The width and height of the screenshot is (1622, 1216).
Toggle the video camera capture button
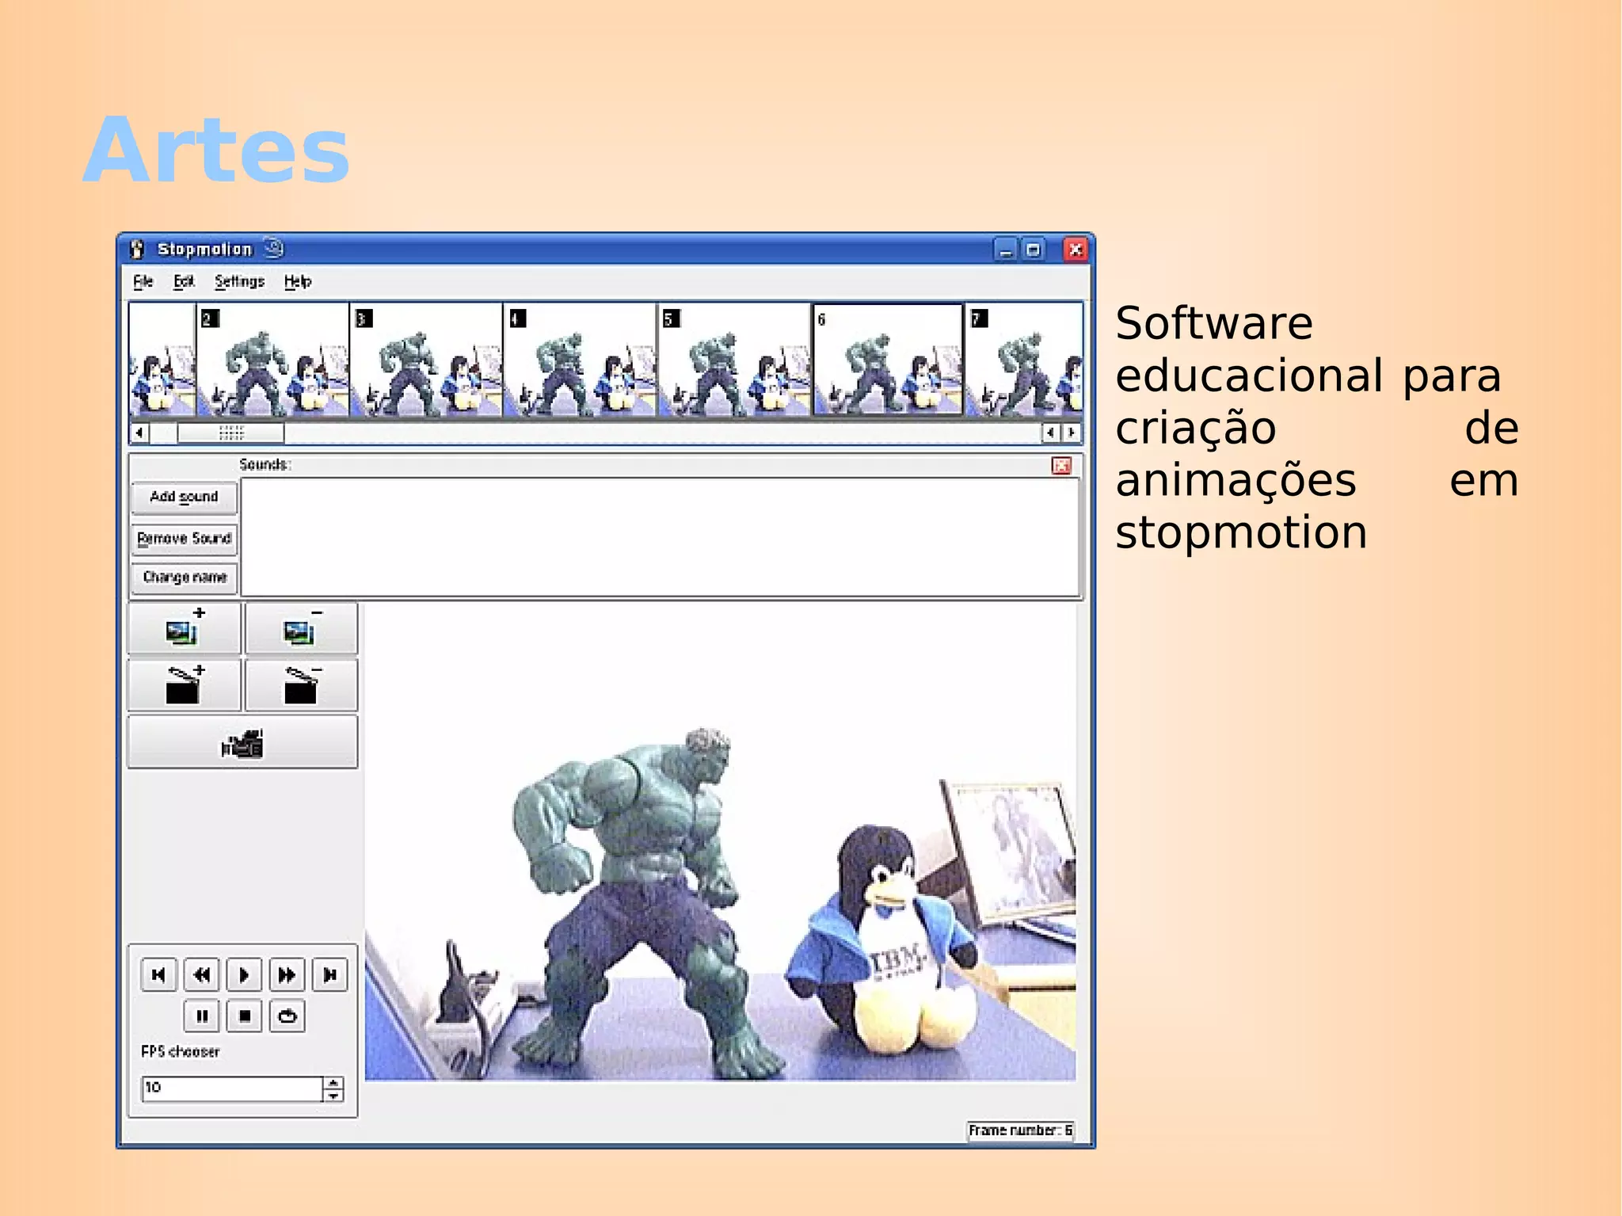pos(242,743)
